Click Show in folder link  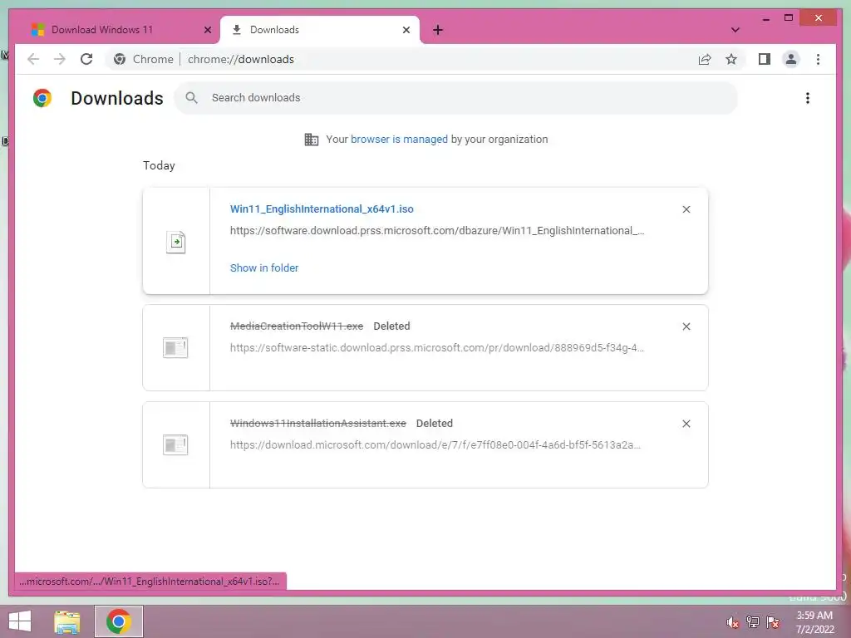(x=264, y=268)
